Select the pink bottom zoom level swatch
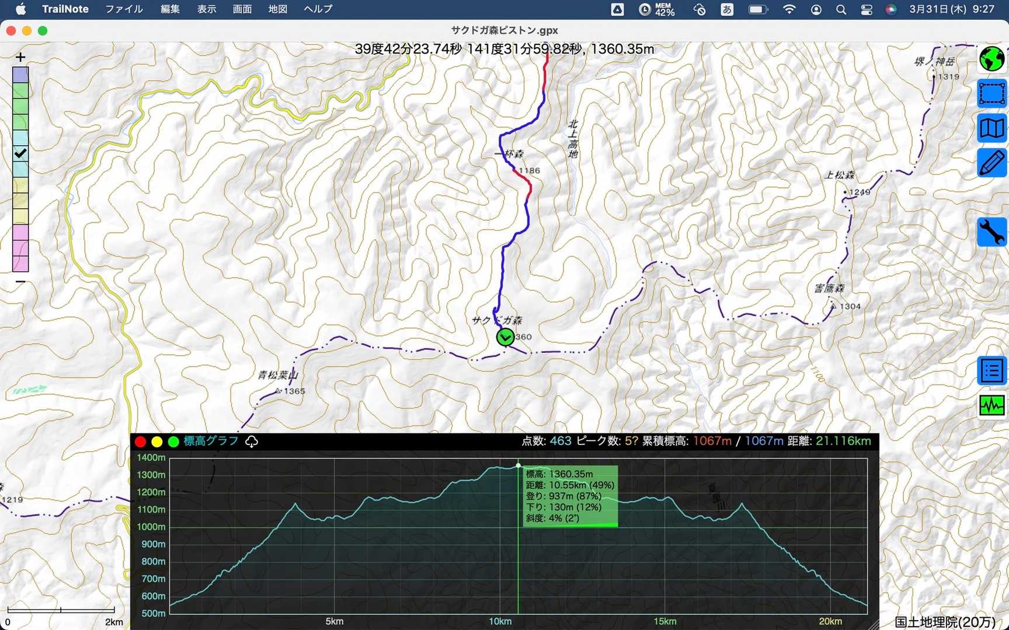The image size is (1009, 630). click(x=20, y=264)
